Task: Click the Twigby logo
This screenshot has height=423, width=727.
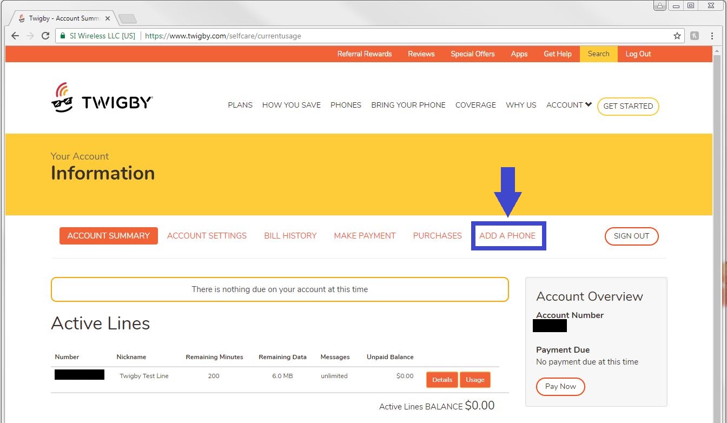Action: tap(102, 98)
